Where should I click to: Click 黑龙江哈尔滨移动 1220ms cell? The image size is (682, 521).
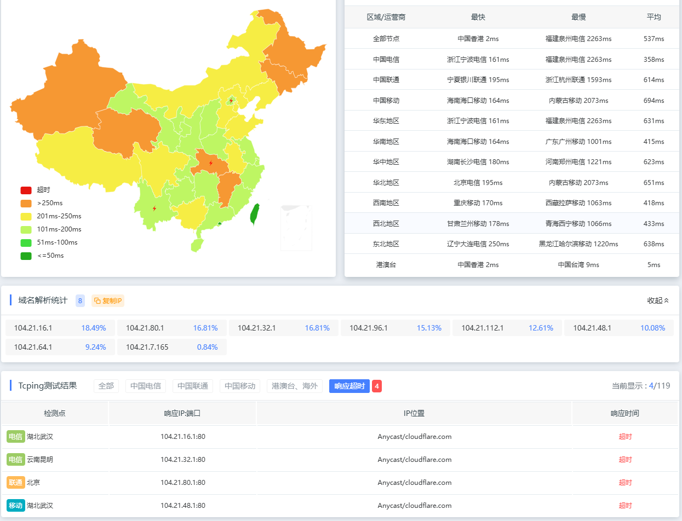[x=578, y=244]
